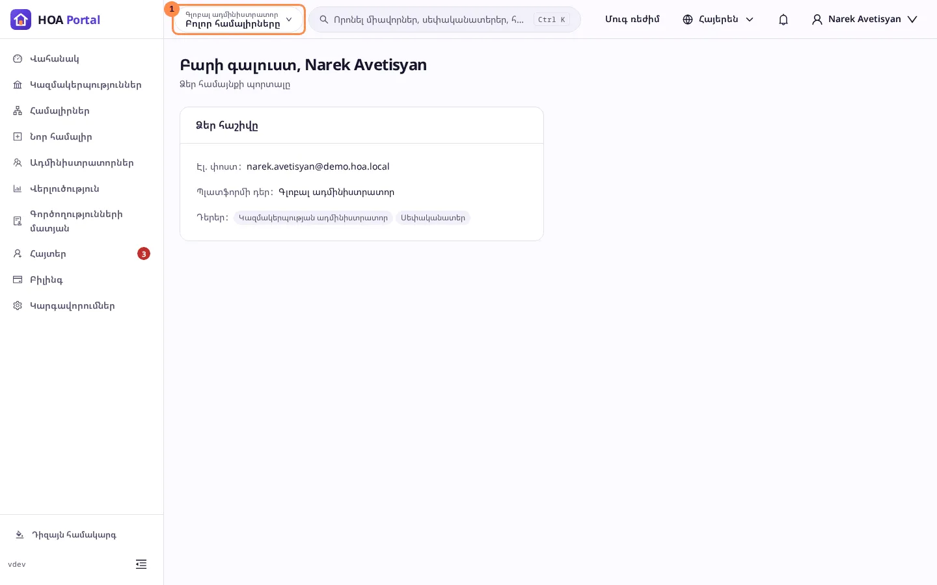This screenshot has width=937, height=585.
Task: Open Հայտեր with 3 badge
Action: coord(81,253)
